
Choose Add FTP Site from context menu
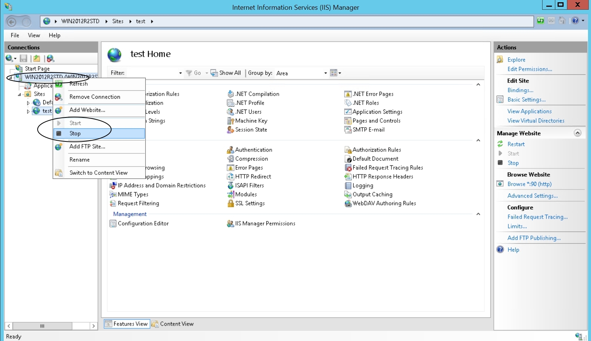coord(99,147)
